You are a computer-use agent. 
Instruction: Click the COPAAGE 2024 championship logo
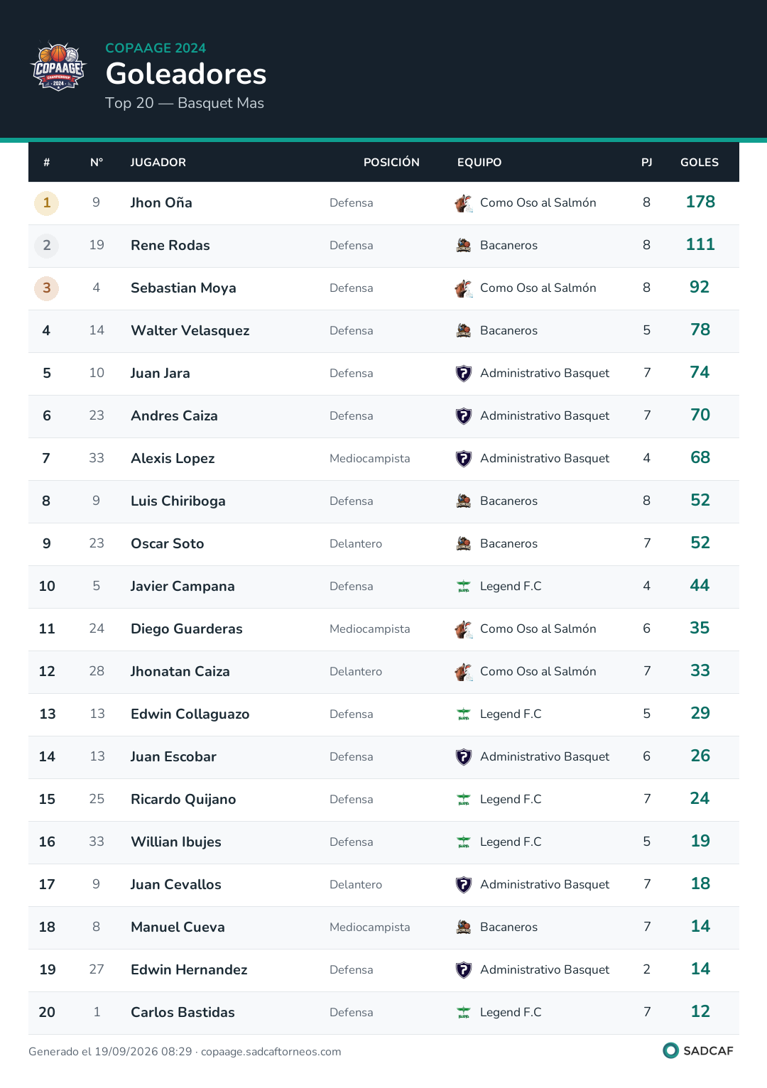[x=58, y=66]
